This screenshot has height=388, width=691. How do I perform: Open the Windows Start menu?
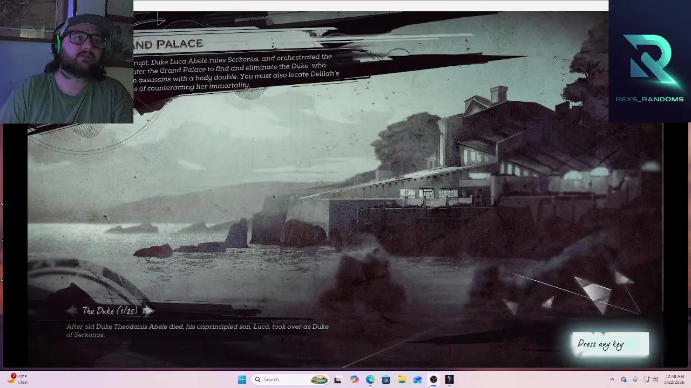click(x=242, y=379)
